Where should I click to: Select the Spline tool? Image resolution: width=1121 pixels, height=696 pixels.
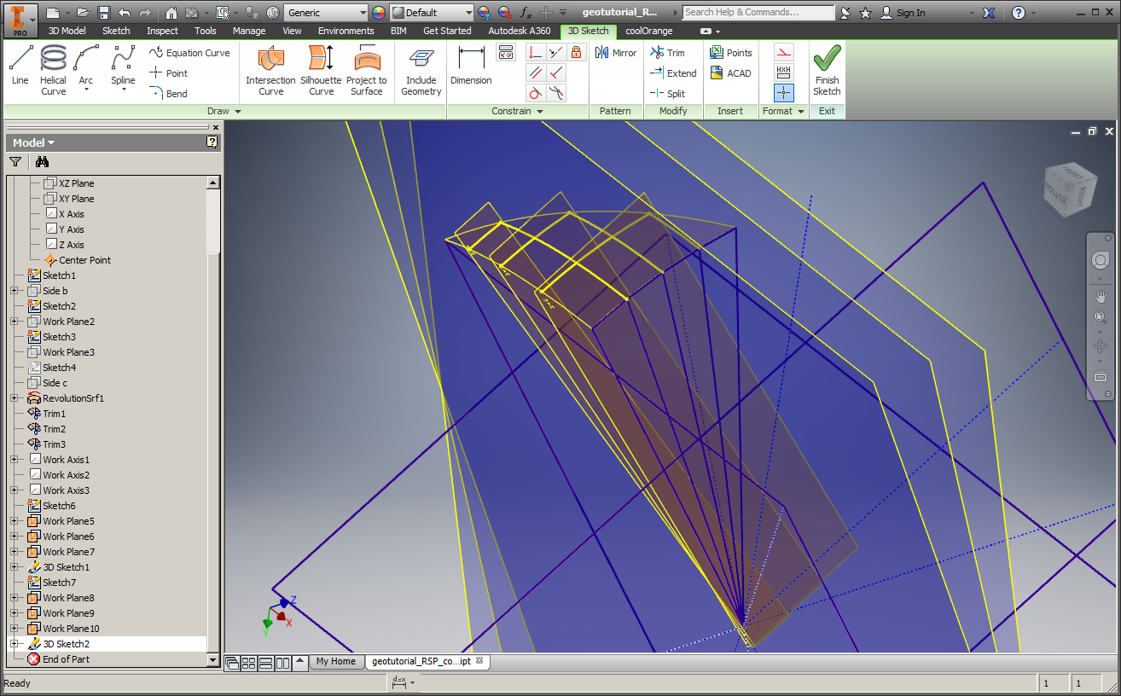[x=123, y=68]
